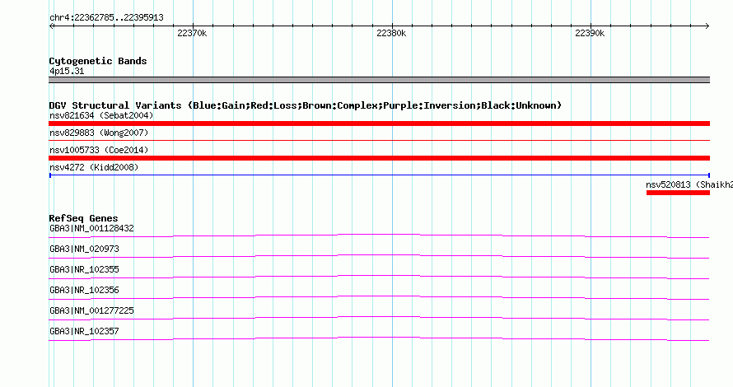Viewport: 733px width, 387px height.
Task: Click the short red bar for nsv520813
Action: 679,193
